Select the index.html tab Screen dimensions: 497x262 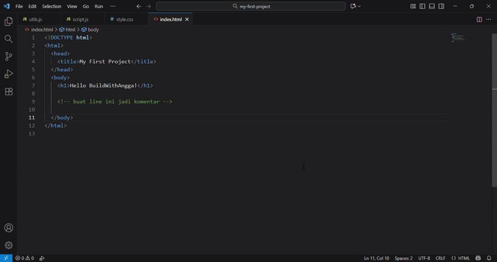click(x=170, y=19)
